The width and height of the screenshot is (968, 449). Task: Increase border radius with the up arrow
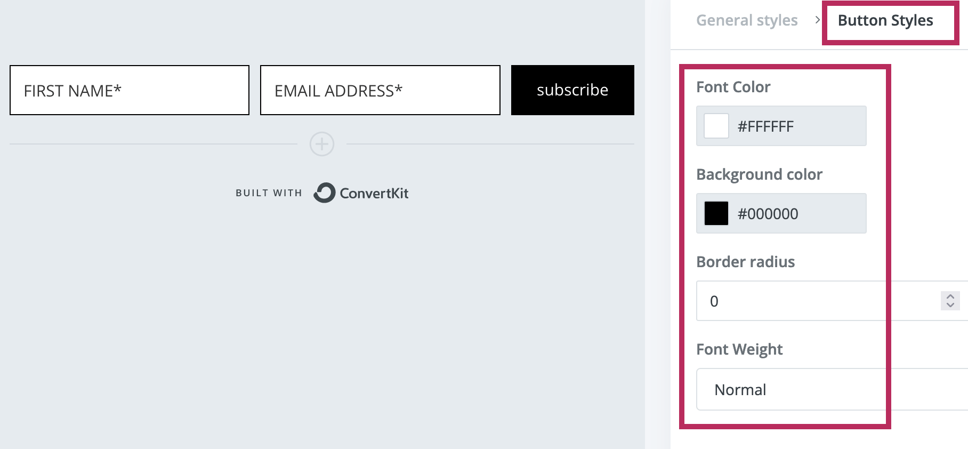click(950, 296)
